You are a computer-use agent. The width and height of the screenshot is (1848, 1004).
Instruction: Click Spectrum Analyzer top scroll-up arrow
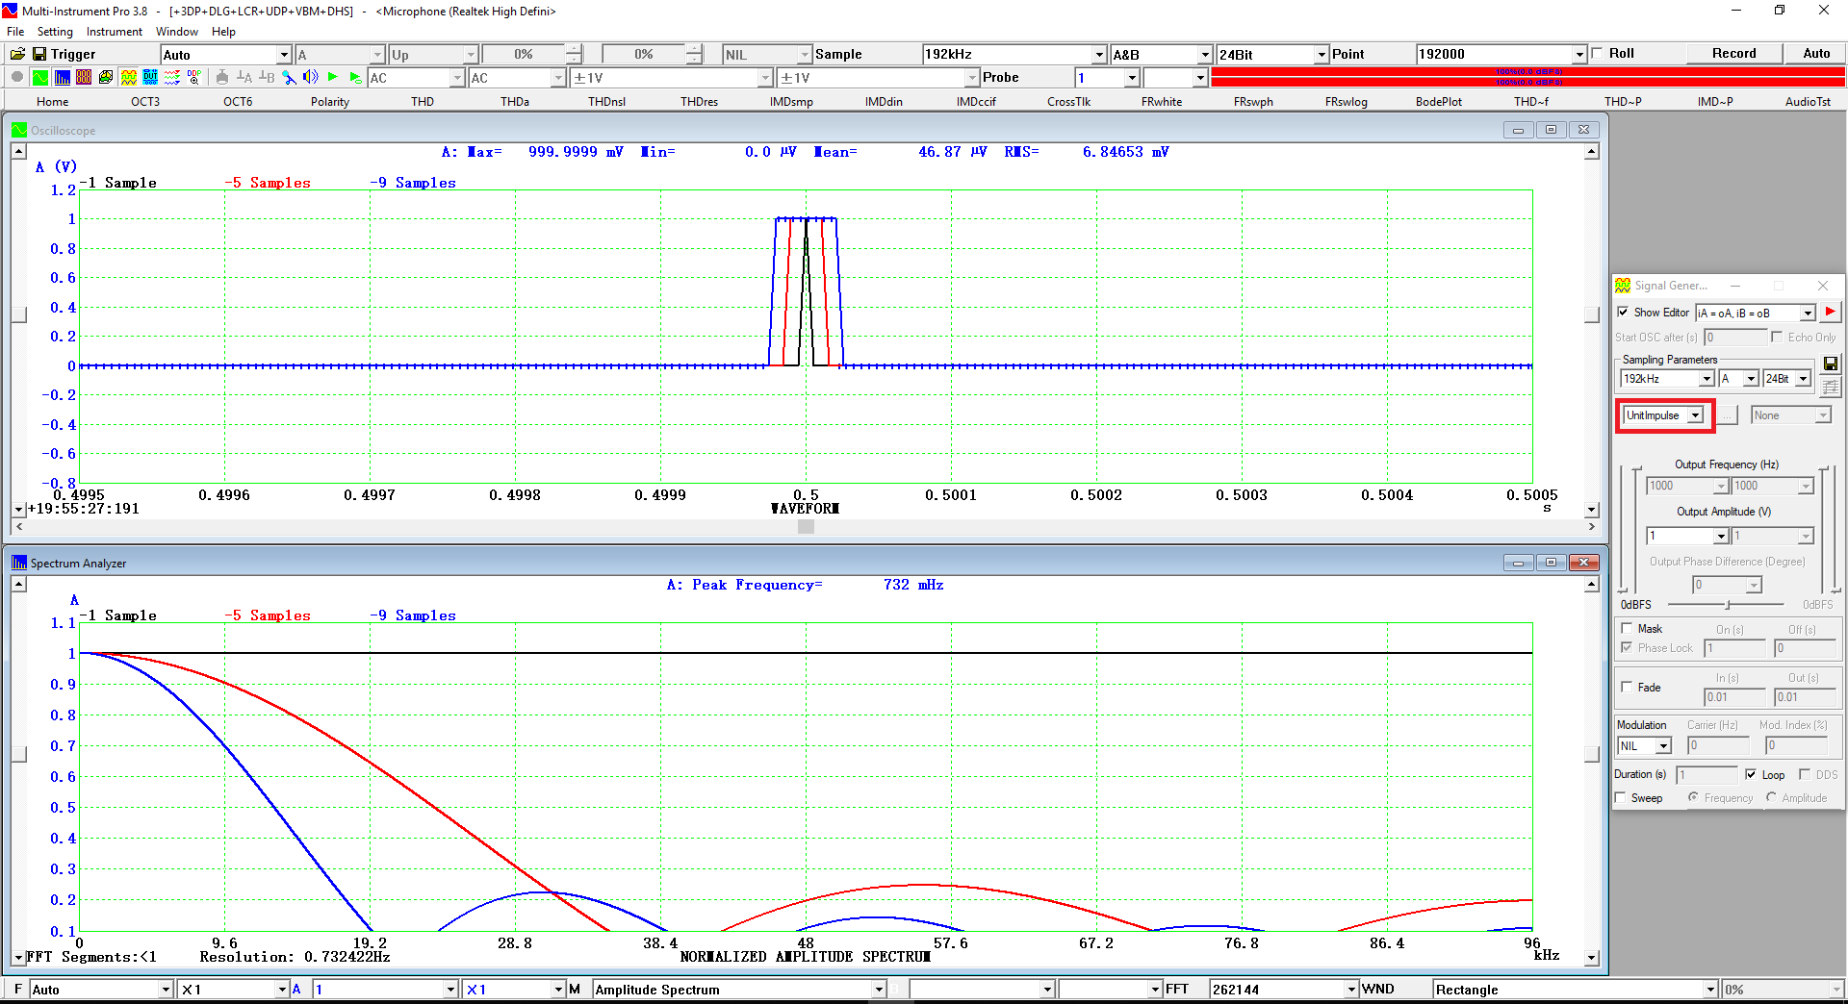pyautogui.click(x=18, y=584)
